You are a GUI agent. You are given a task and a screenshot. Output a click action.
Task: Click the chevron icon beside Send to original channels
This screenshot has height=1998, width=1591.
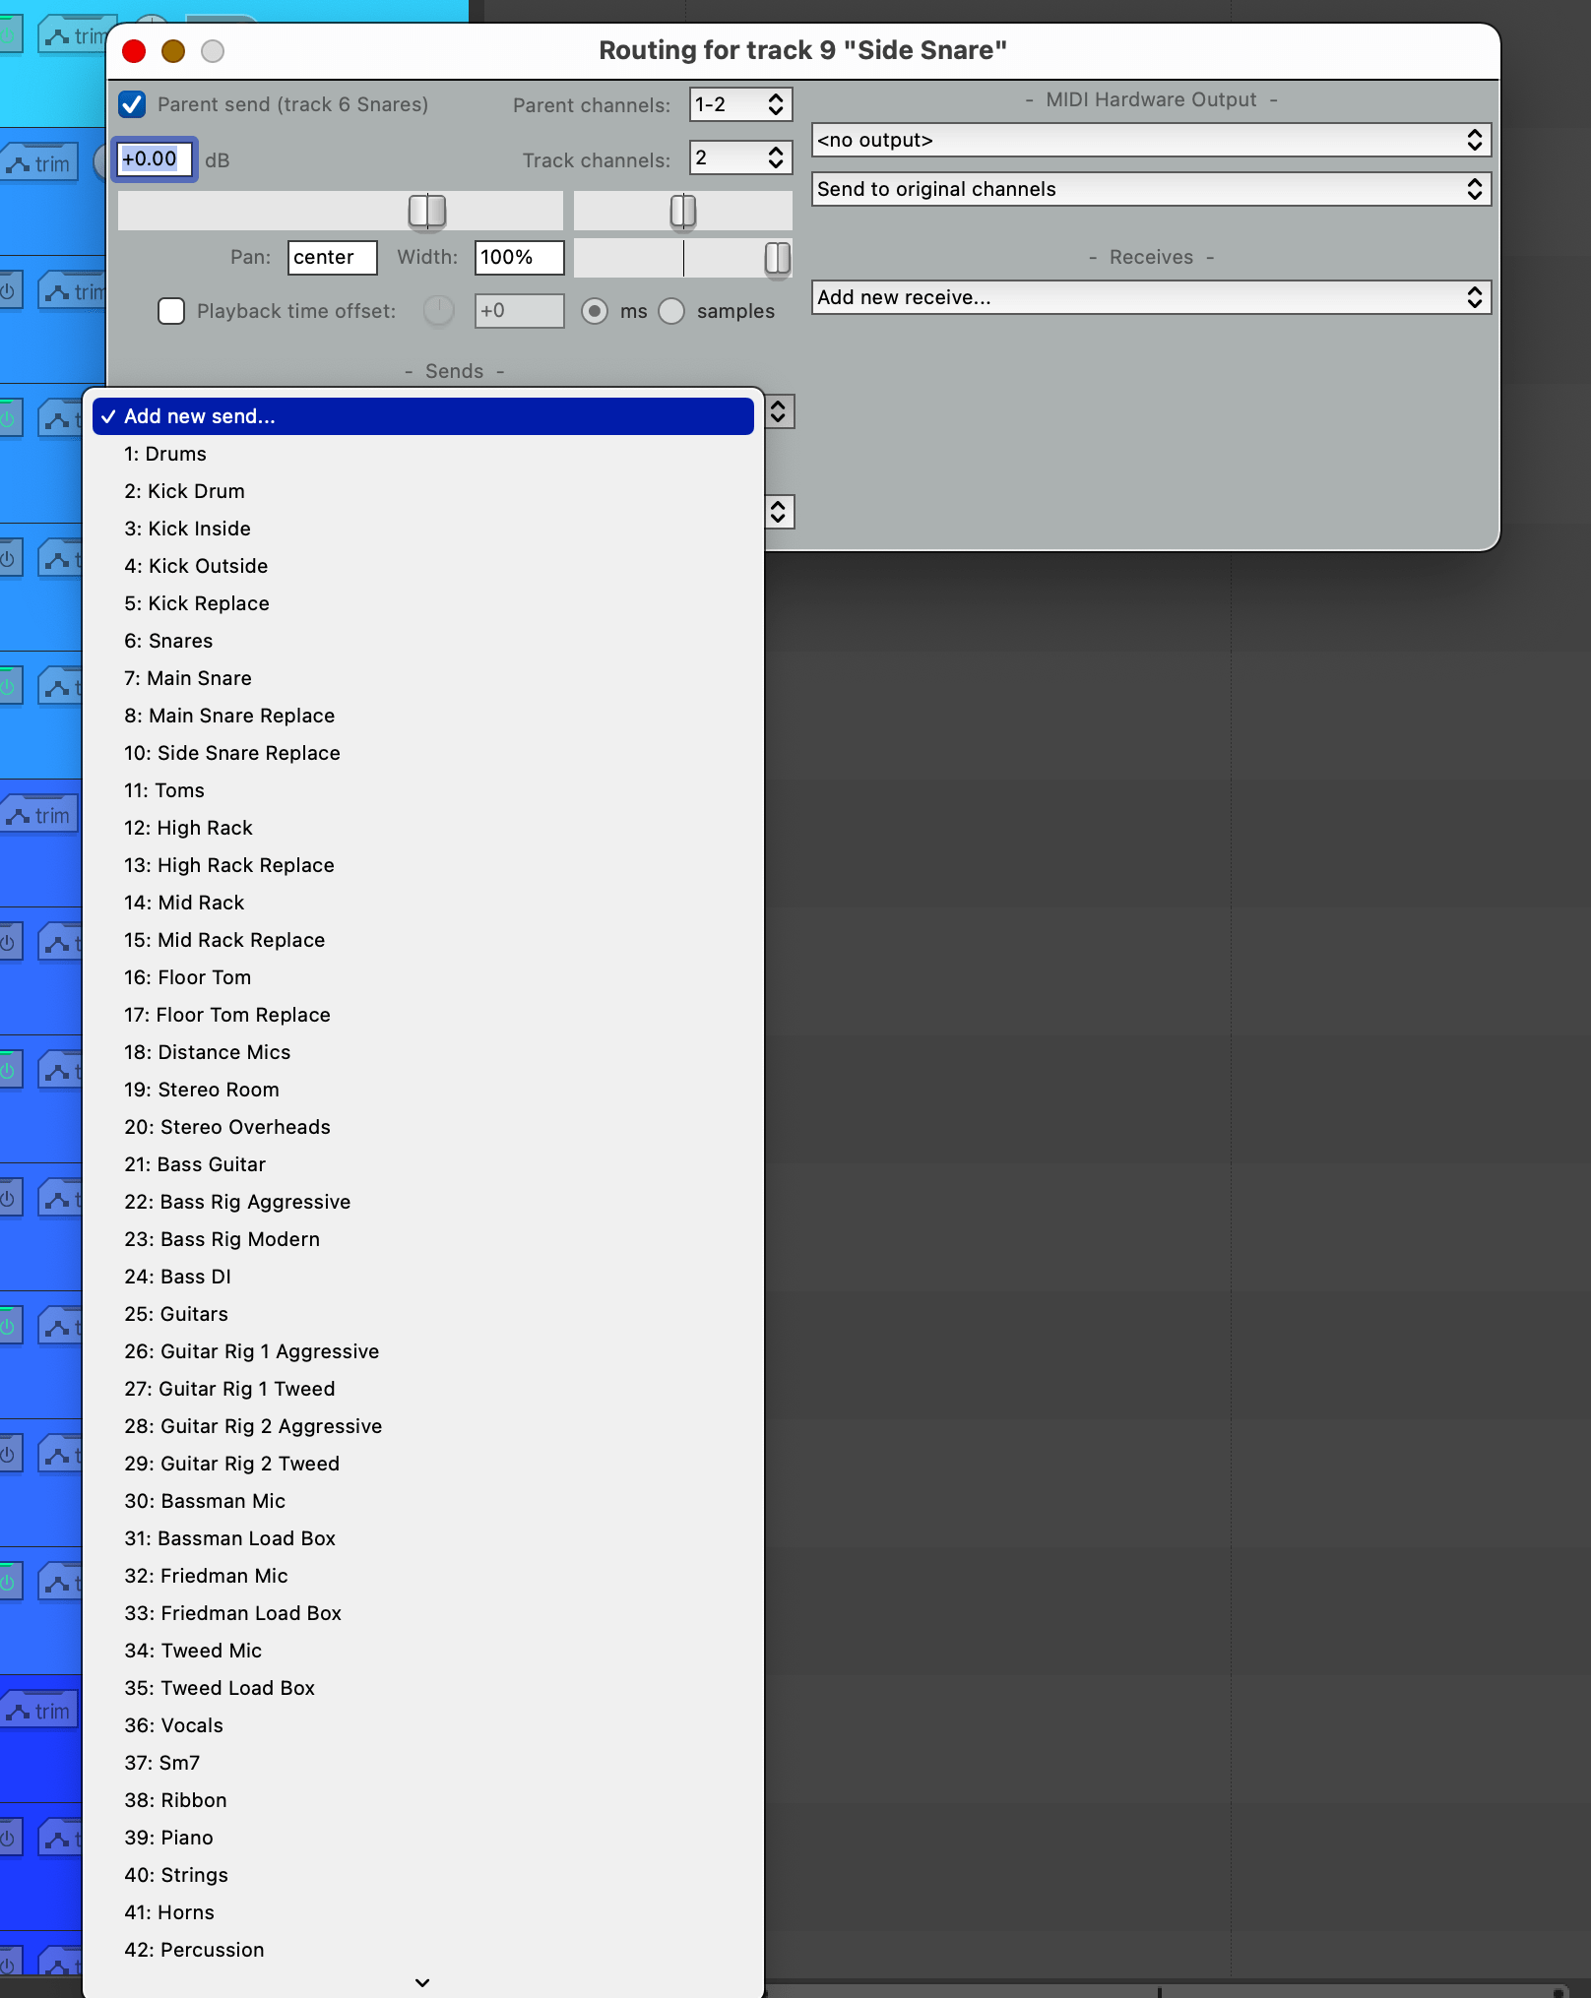click(x=1473, y=189)
